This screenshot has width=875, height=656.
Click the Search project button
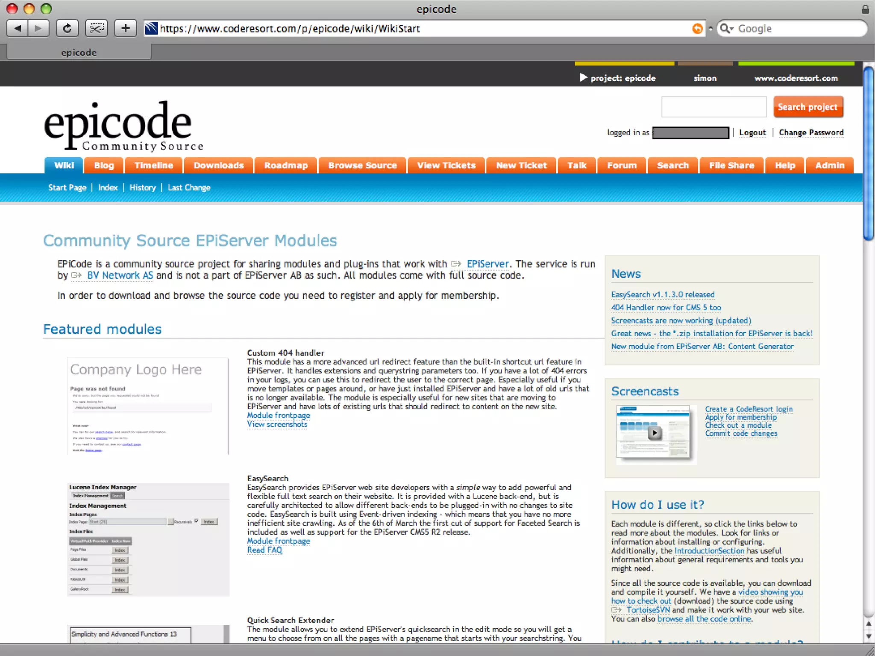pyautogui.click(x=807, y=107)
